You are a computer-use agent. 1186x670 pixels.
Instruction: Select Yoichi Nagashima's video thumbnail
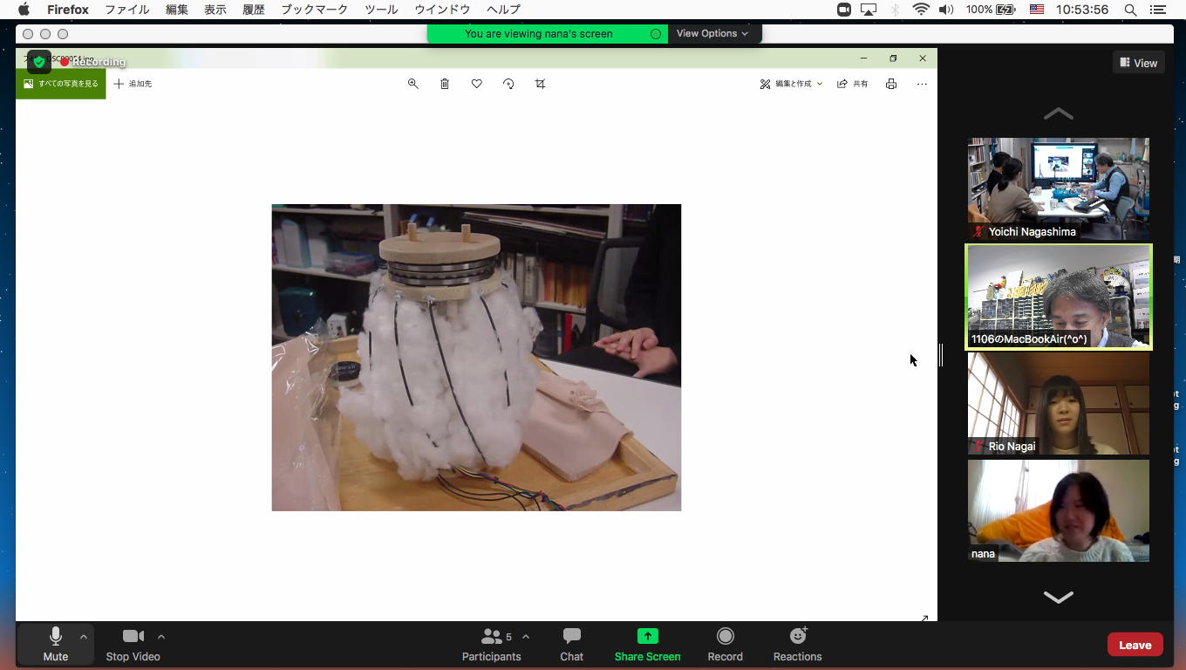tap(1059, 188)
